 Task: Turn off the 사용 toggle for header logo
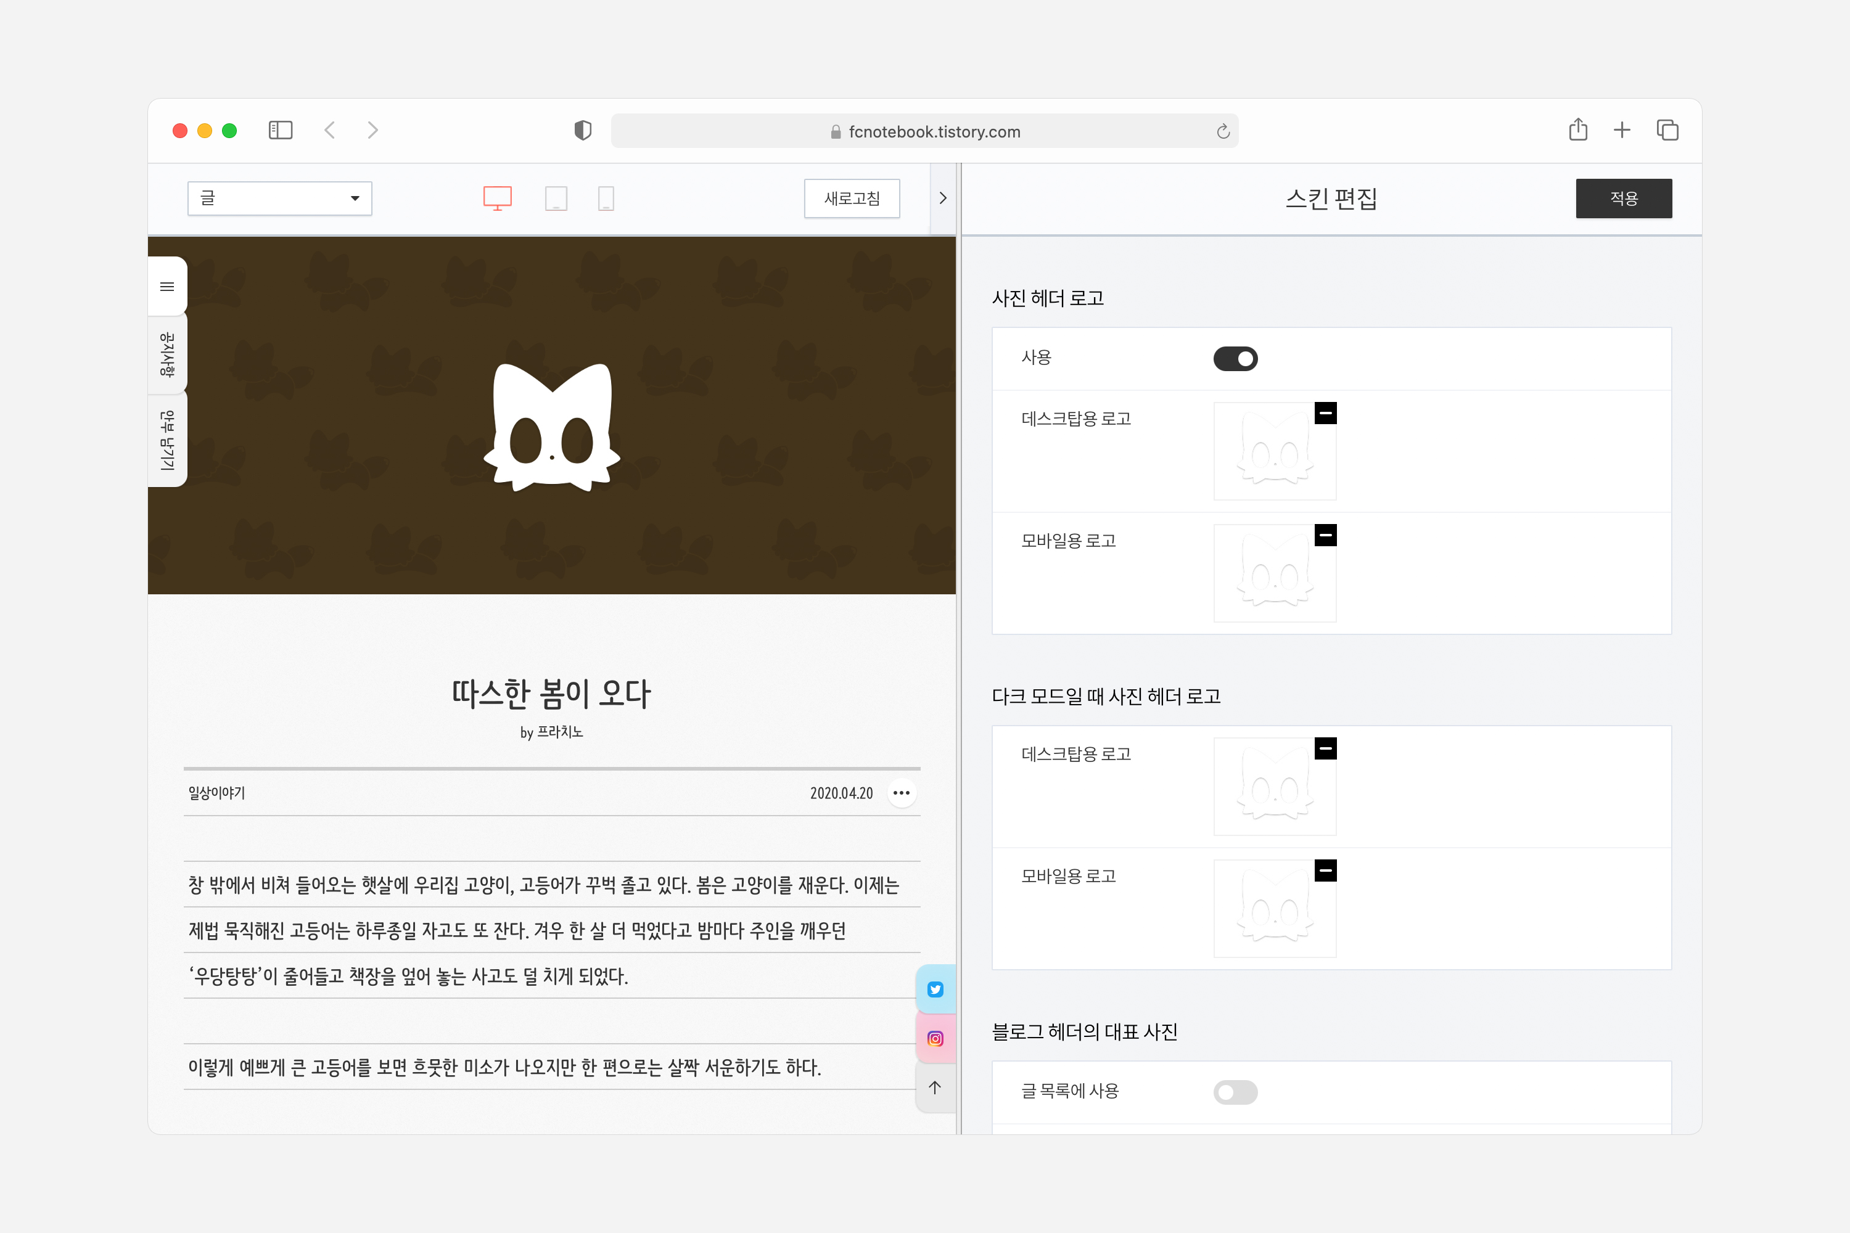[x=1235, y=359]
